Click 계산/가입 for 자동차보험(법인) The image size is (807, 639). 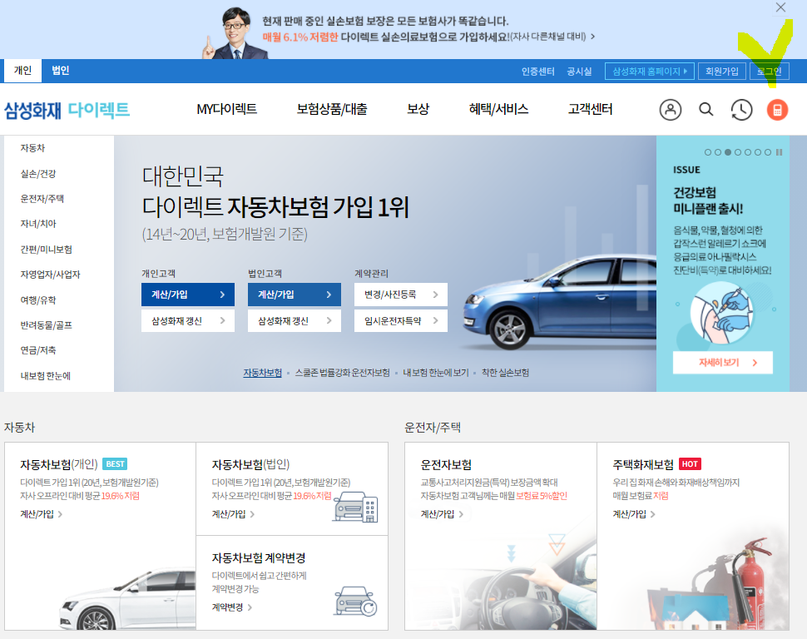[x=233, y=514]
